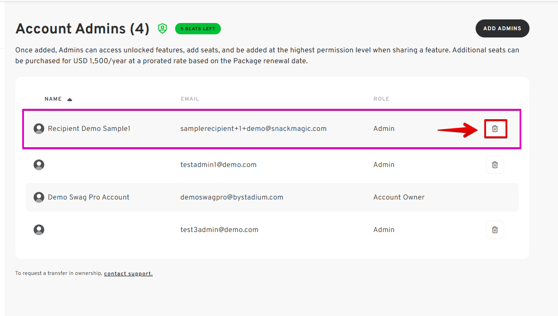
Task: Click Demo Swag Pro Account avatar icon
Action: pyautogui.click(x=39, y=197)
